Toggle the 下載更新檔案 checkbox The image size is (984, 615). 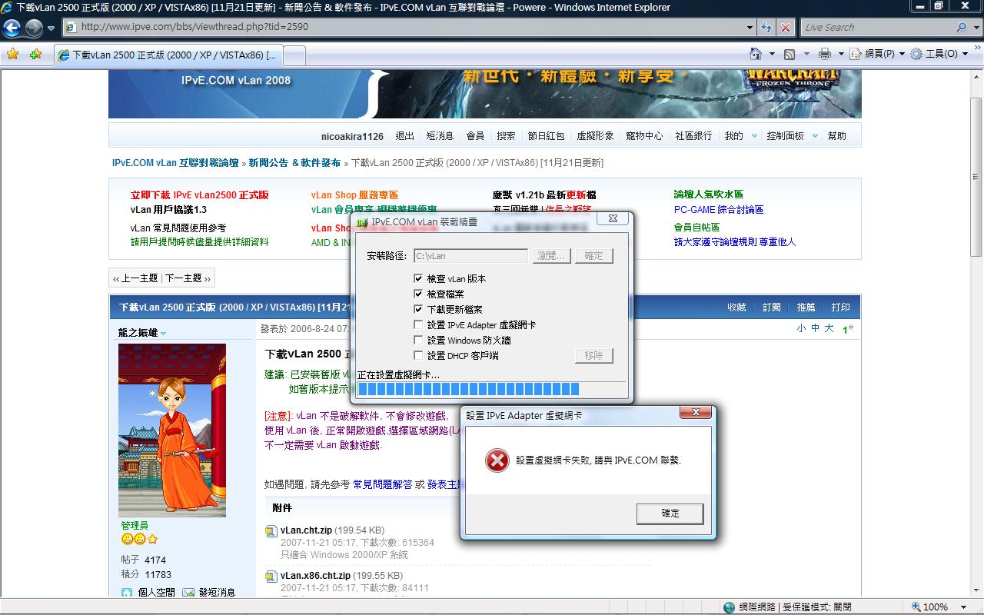click(418, 309)
